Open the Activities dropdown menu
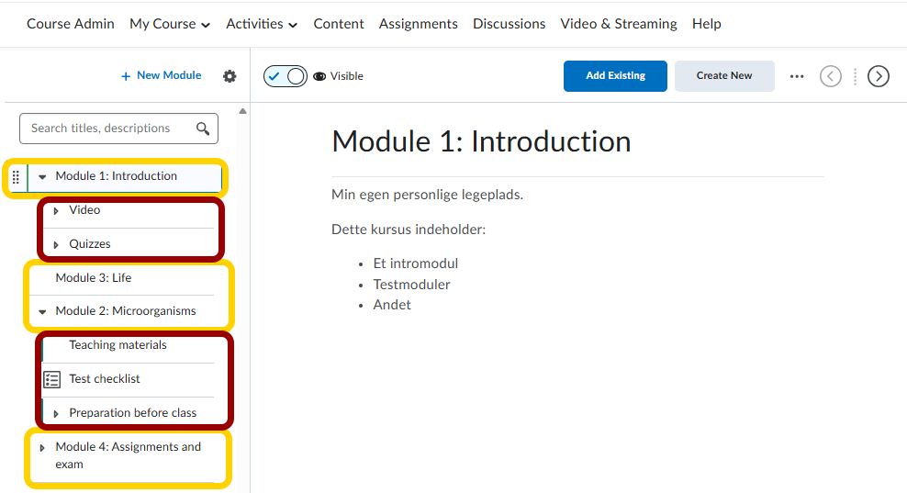 [x=262, y=24]
